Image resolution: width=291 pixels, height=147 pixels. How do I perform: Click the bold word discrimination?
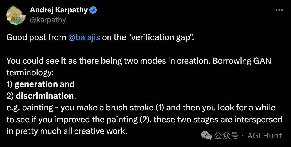tap(45, 96)
